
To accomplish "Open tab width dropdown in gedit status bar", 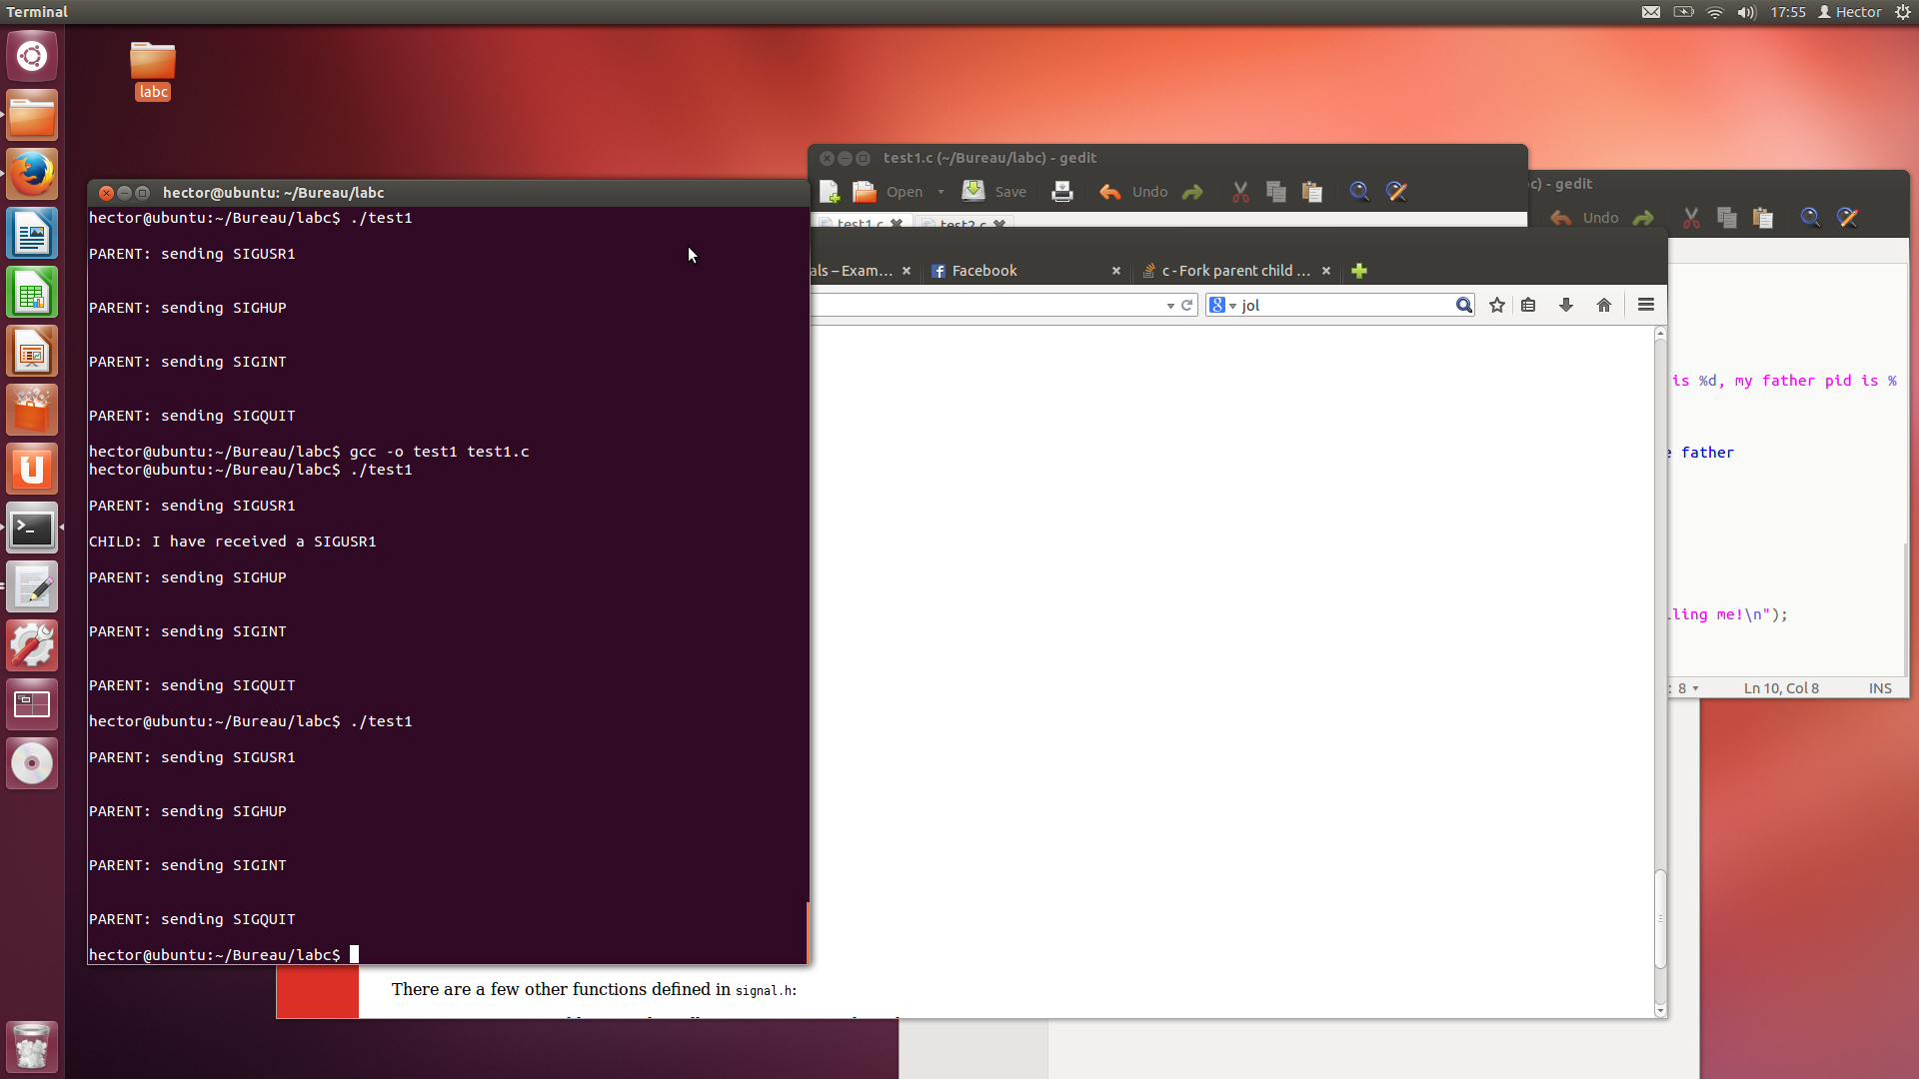I will [x=1687, y=688].
